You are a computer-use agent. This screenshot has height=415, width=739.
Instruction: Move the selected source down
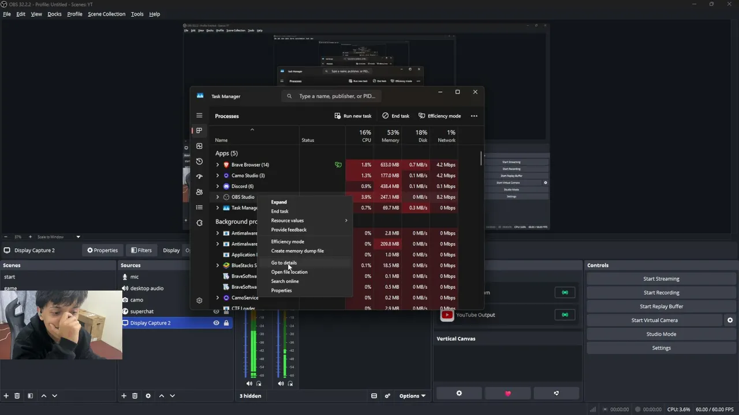(x=172, y=396)
